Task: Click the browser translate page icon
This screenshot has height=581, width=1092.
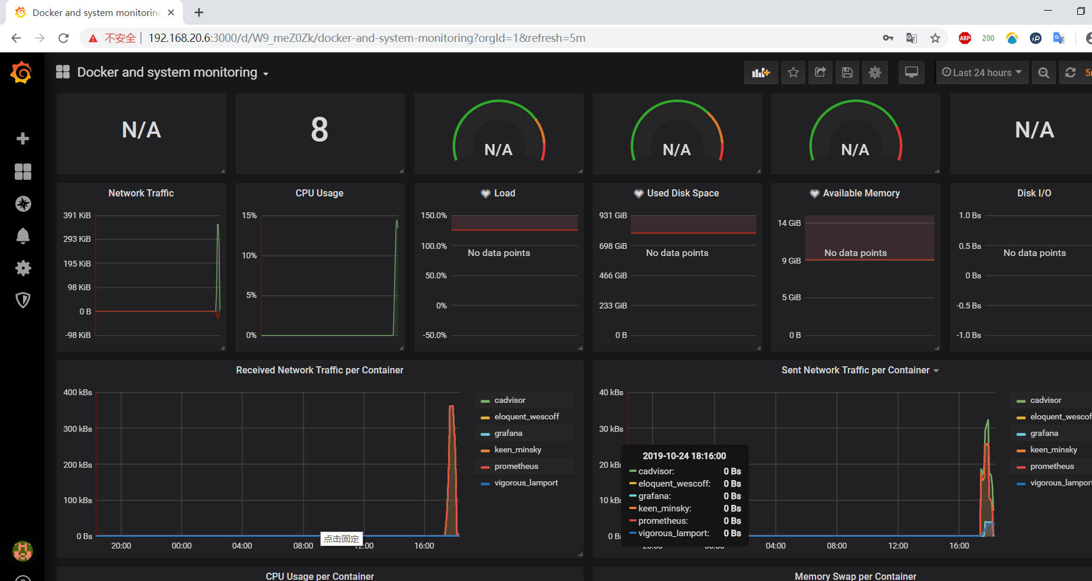Action: (x=912, y=38)
